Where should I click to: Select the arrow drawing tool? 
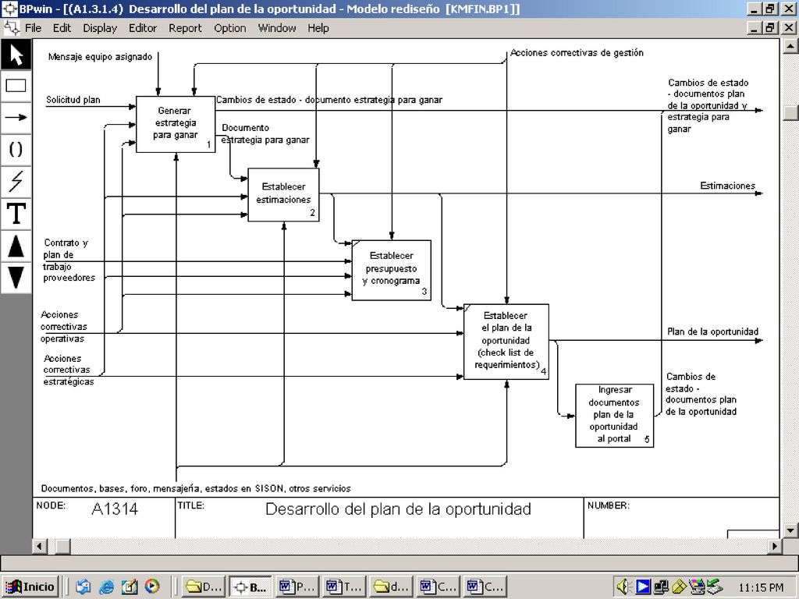pyautogui.click(x=16, y=118)
